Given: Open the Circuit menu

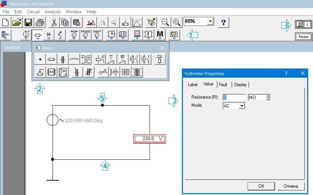Looking at the screenshot, I should (x=33, y=12).
